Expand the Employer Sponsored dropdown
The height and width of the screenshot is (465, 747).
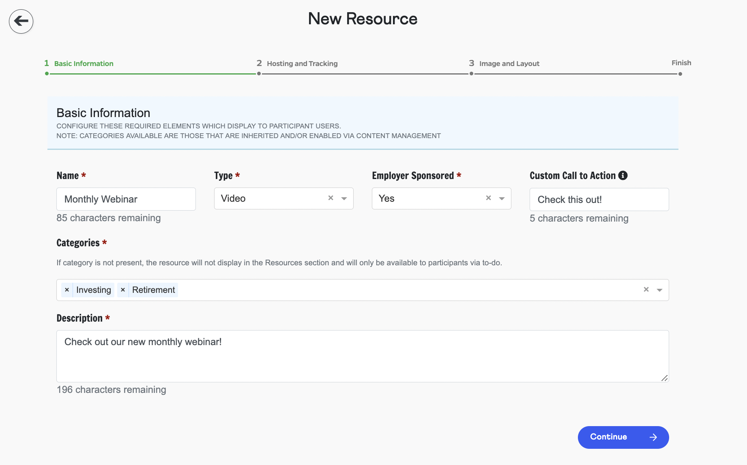(x=502, y=198)
